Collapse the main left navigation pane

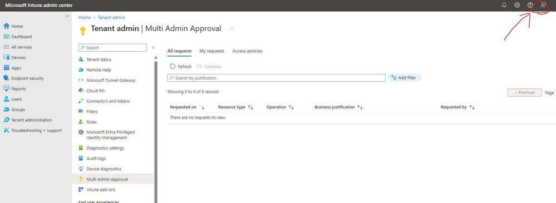click(x=67, y=16)
